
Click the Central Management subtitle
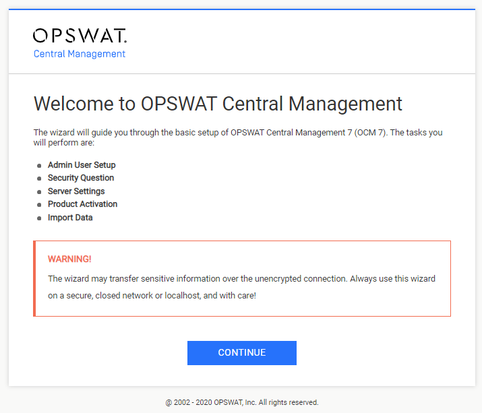(x=80, y=54)
